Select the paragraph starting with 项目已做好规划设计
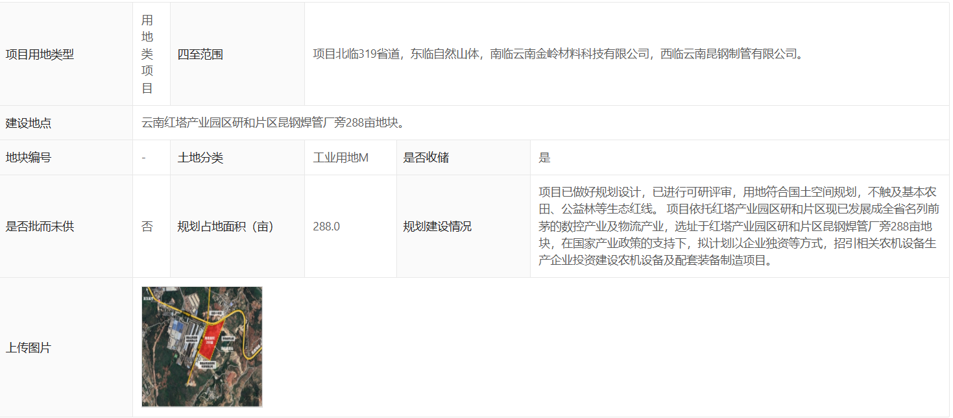Screen dimensions: 953x418 [x=738, y=227]
